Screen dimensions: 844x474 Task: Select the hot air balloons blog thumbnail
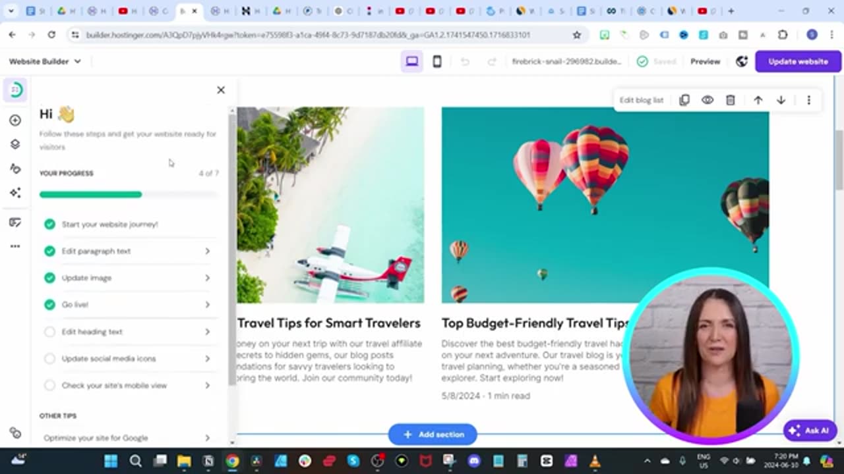click(605, 205)
